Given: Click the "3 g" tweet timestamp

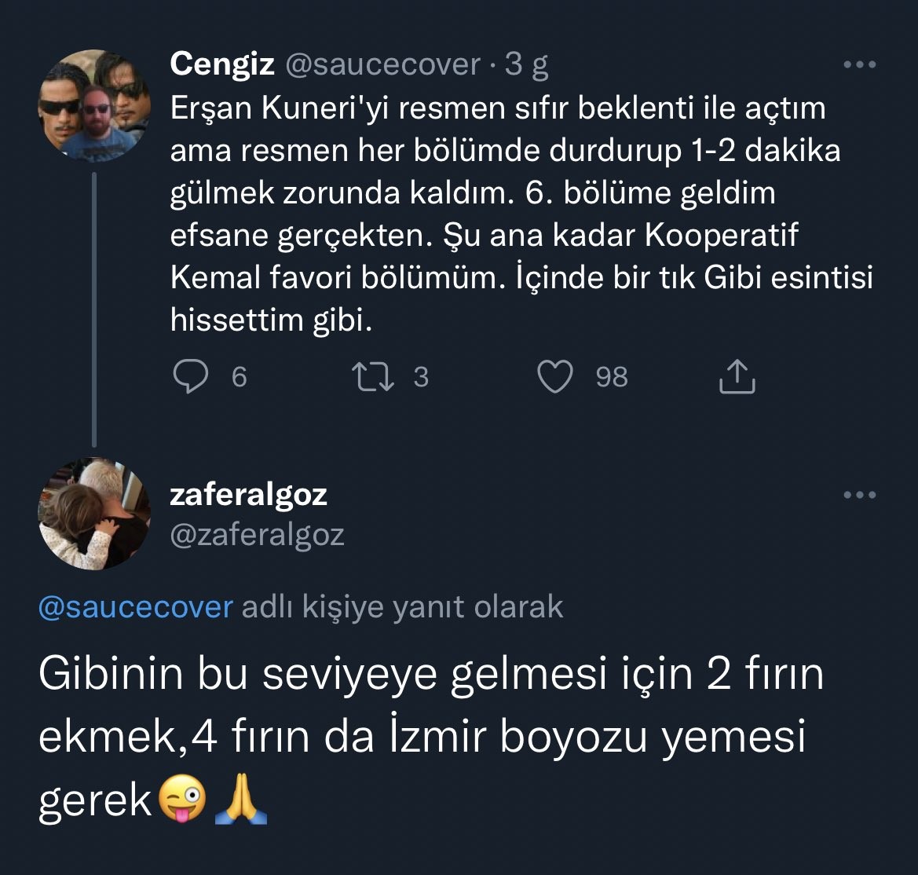Looking at the screenshot, I should tap(526, 64).
